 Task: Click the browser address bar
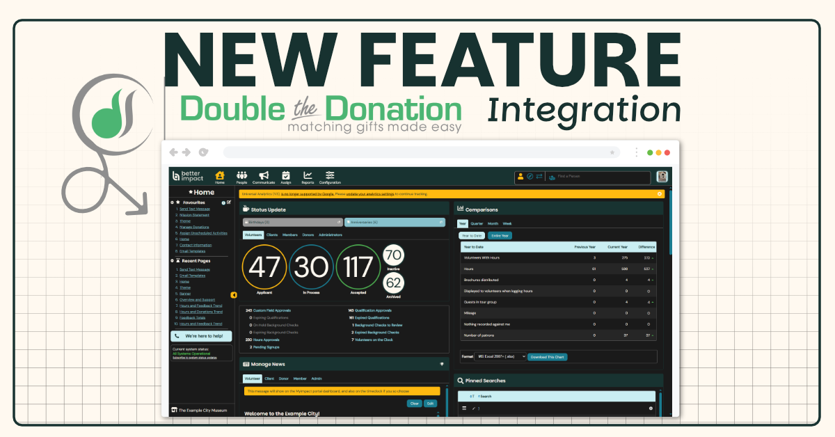click(x=421, y=152)
